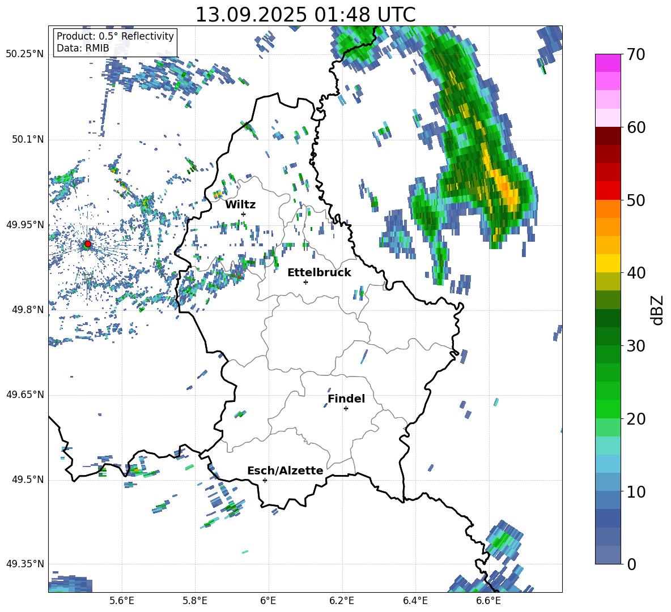
Task: Click the 50.1°N latitude label
Action: (27, 139)
